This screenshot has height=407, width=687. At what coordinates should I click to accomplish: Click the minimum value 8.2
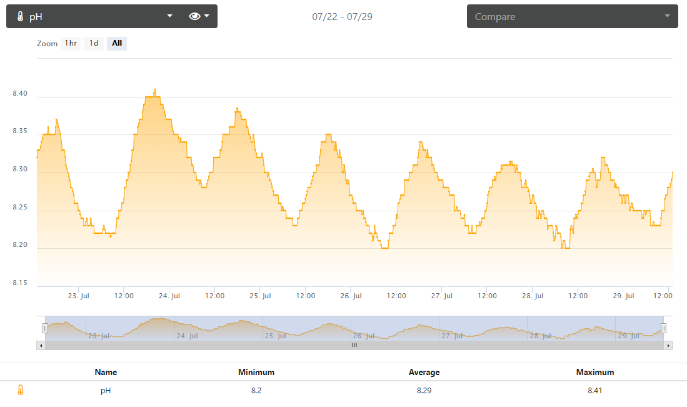pos(256,390)
